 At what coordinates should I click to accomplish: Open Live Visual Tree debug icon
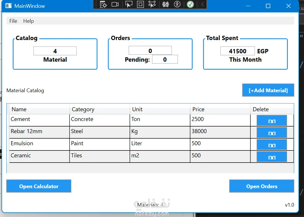pos(103,4)
